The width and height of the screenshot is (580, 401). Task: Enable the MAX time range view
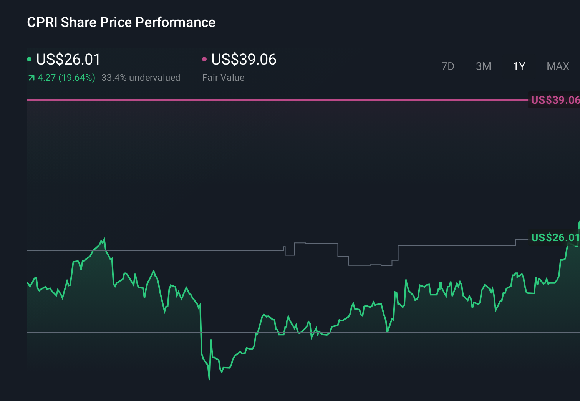click(557, 66)
